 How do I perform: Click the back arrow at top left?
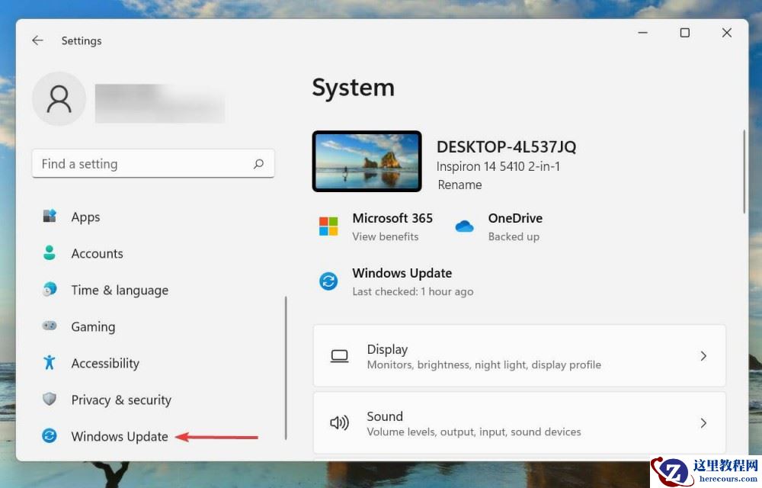(37, 40)
